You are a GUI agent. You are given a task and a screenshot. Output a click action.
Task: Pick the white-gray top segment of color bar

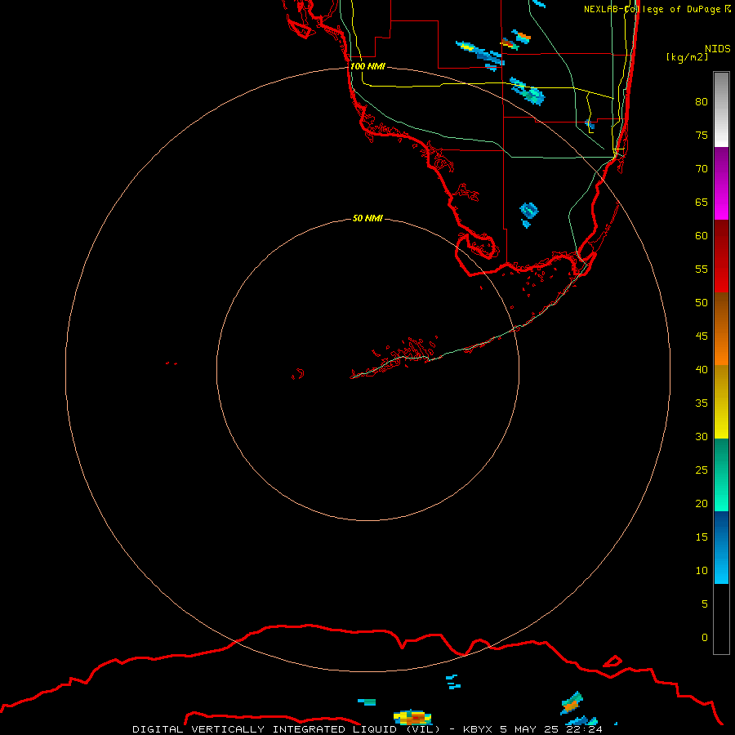click(x=721, y=109)
